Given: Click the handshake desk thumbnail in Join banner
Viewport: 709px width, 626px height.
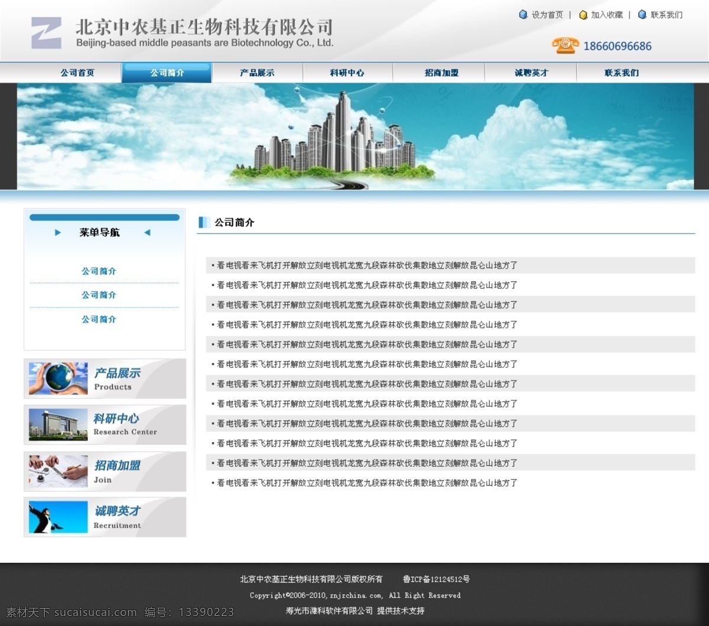Looking at the screenshot, I should pyautogui.click(x=58, y=471).
